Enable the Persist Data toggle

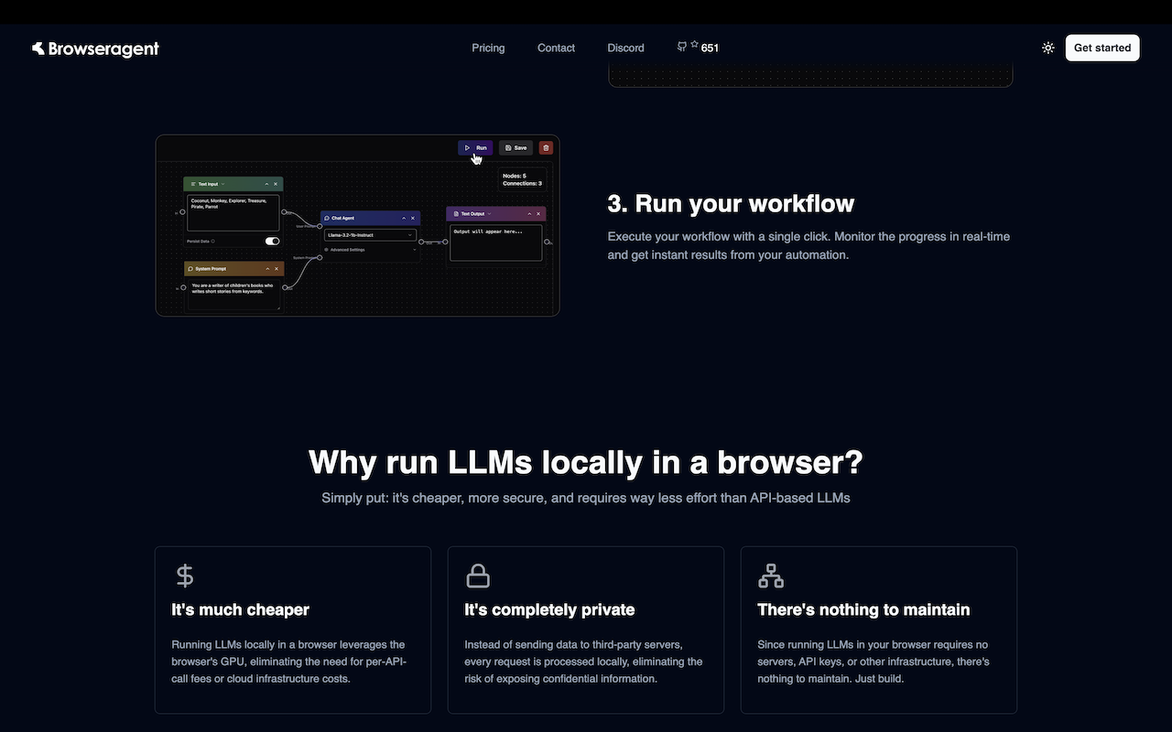[272, 241]
